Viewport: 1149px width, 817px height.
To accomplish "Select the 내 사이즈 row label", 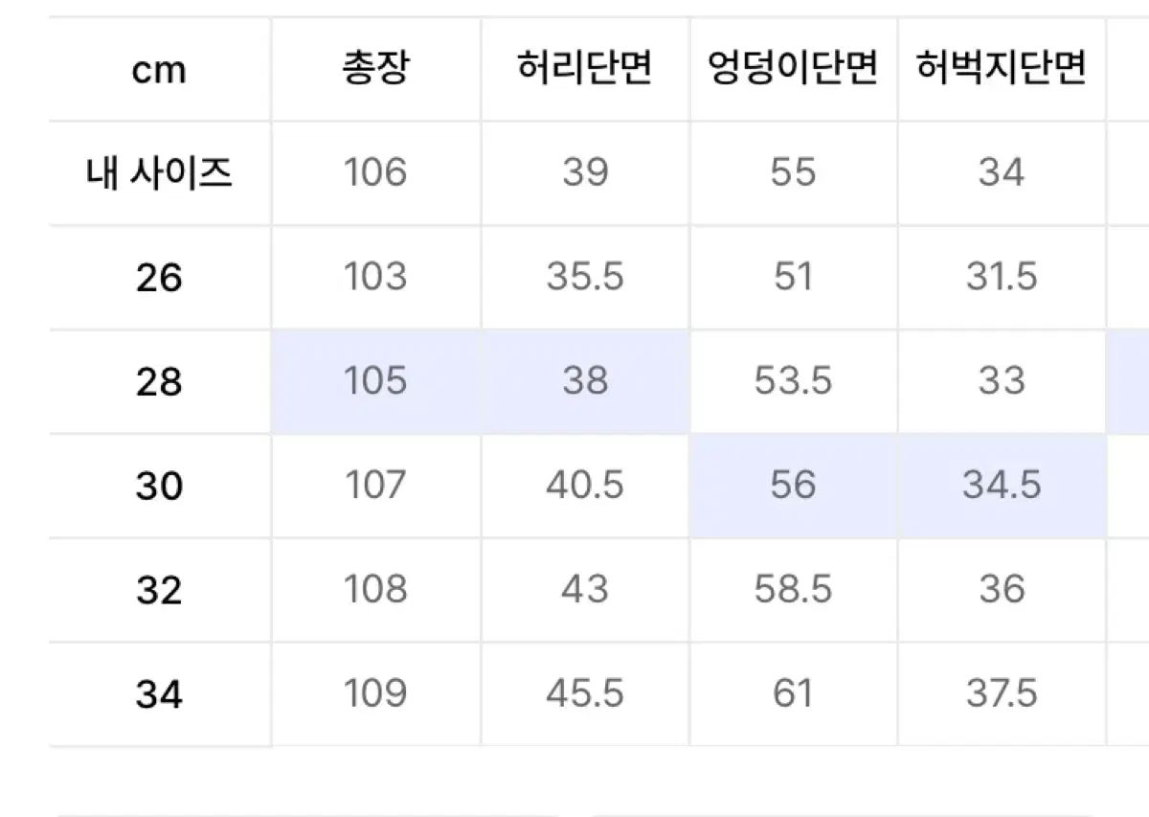I will point(159,173).
